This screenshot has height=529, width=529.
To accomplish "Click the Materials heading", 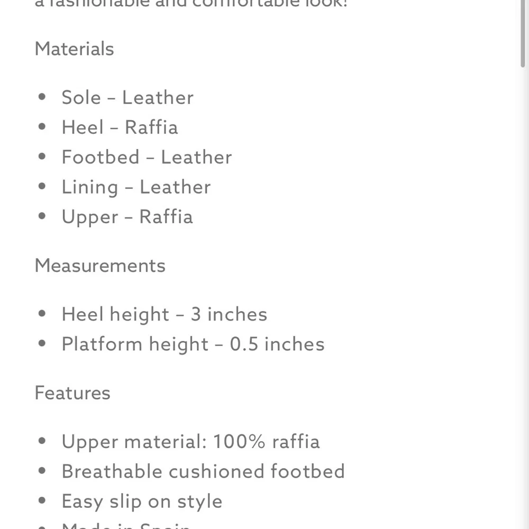I will click(74, 49).
